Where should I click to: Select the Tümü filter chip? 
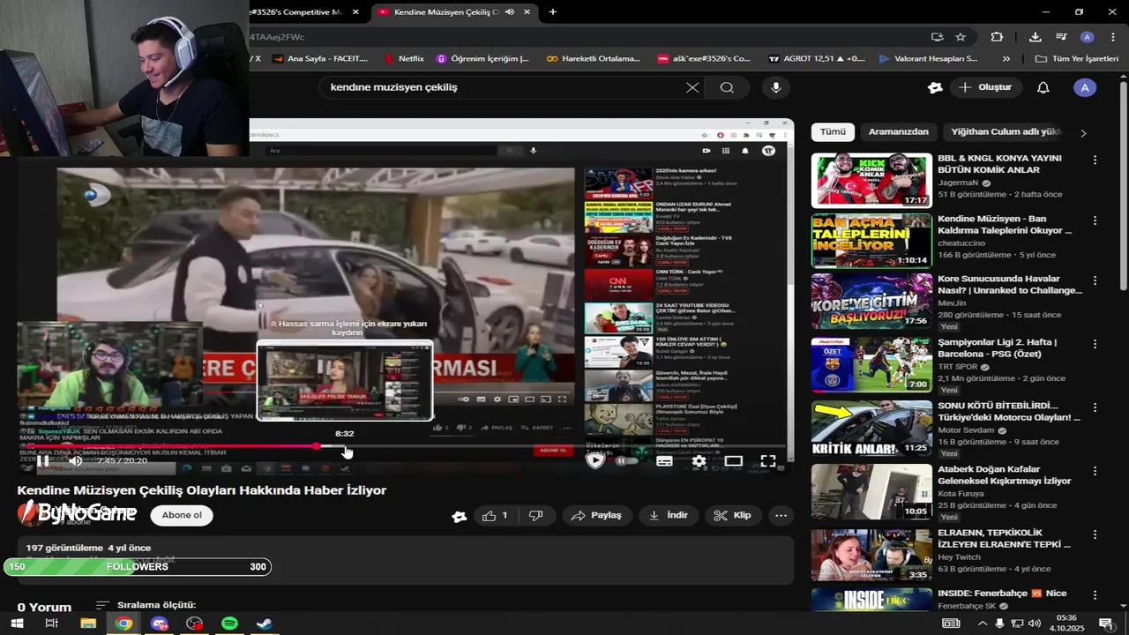point(833,131)
